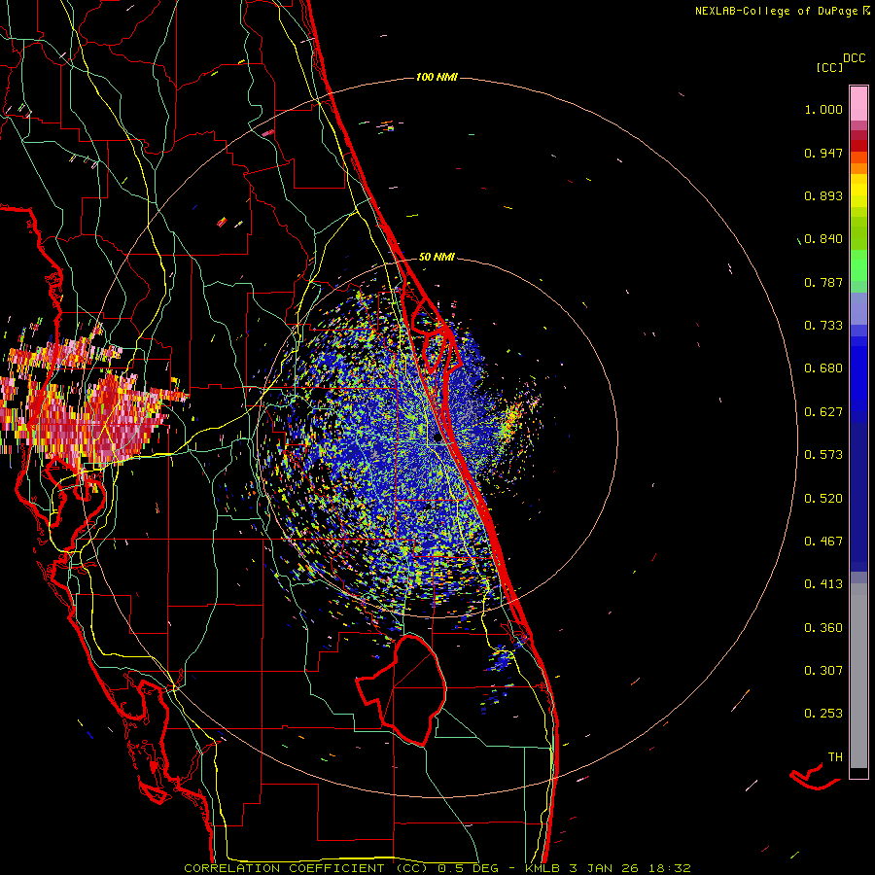Click the 50 NMI range ring label
Screen dimensions: 875x875
437,257
